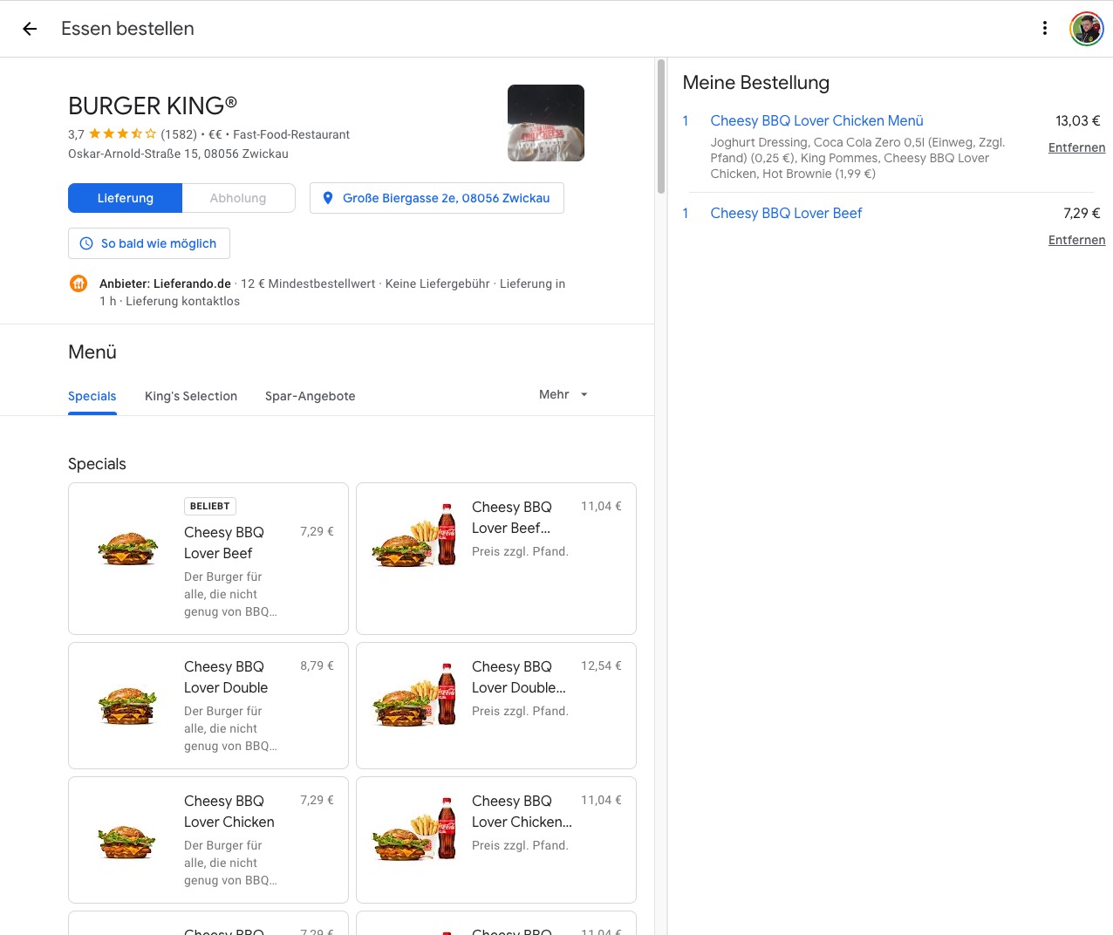Click the BELIEBT badge

coord(210,506)
